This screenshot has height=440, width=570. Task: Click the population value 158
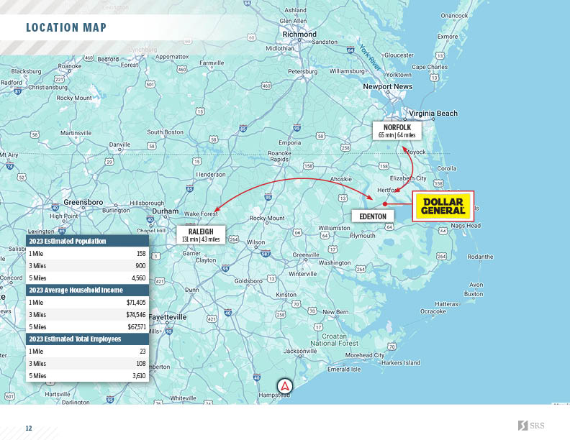click(141, 253)
